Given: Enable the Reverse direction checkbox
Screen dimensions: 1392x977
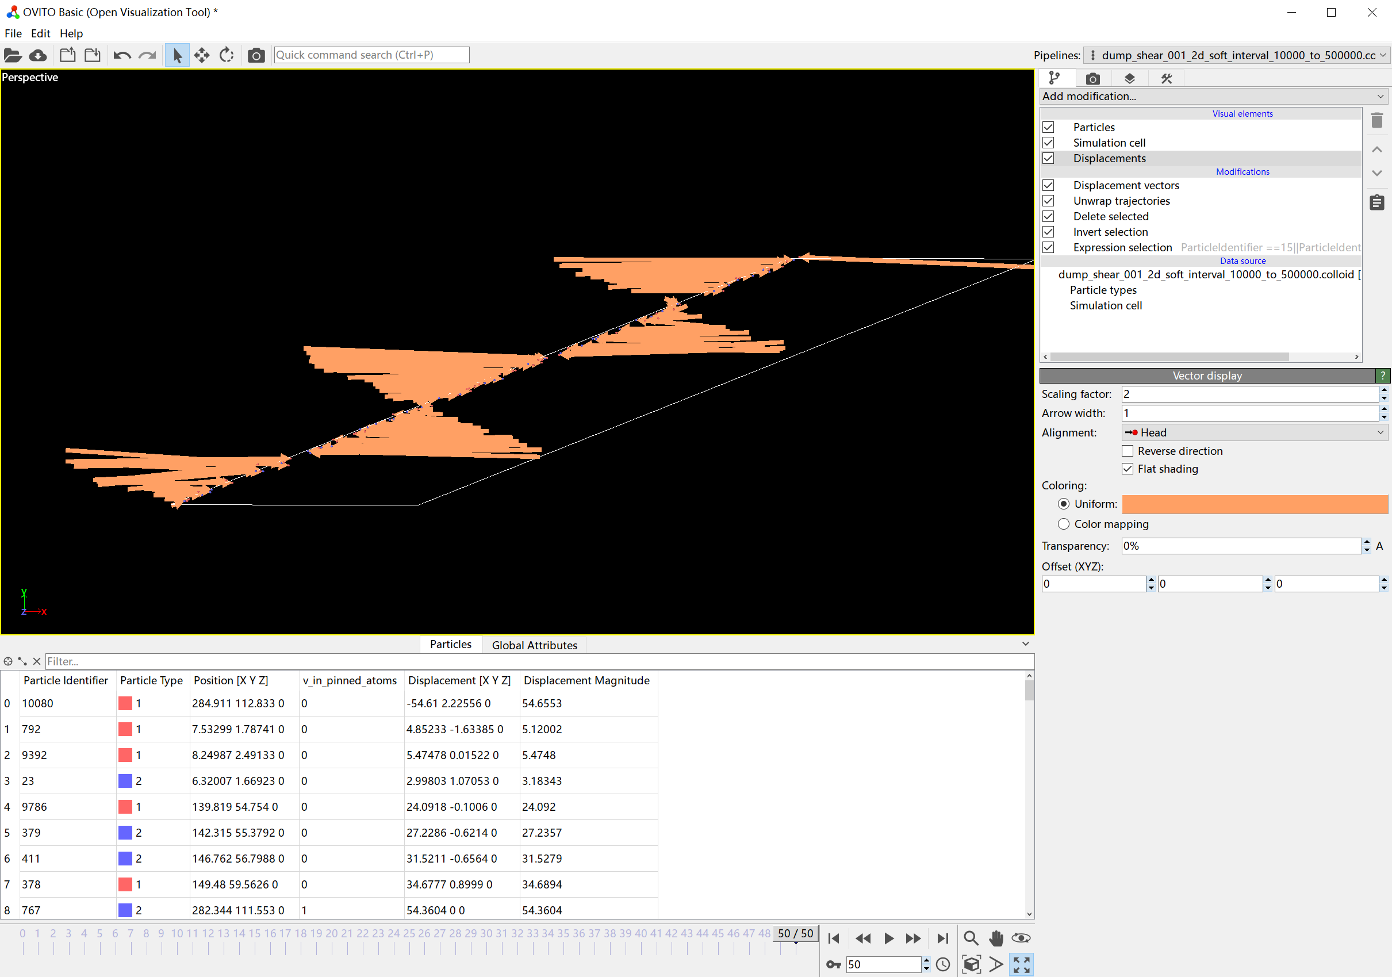Looking at the screenshot, I should coord(1127,451).
